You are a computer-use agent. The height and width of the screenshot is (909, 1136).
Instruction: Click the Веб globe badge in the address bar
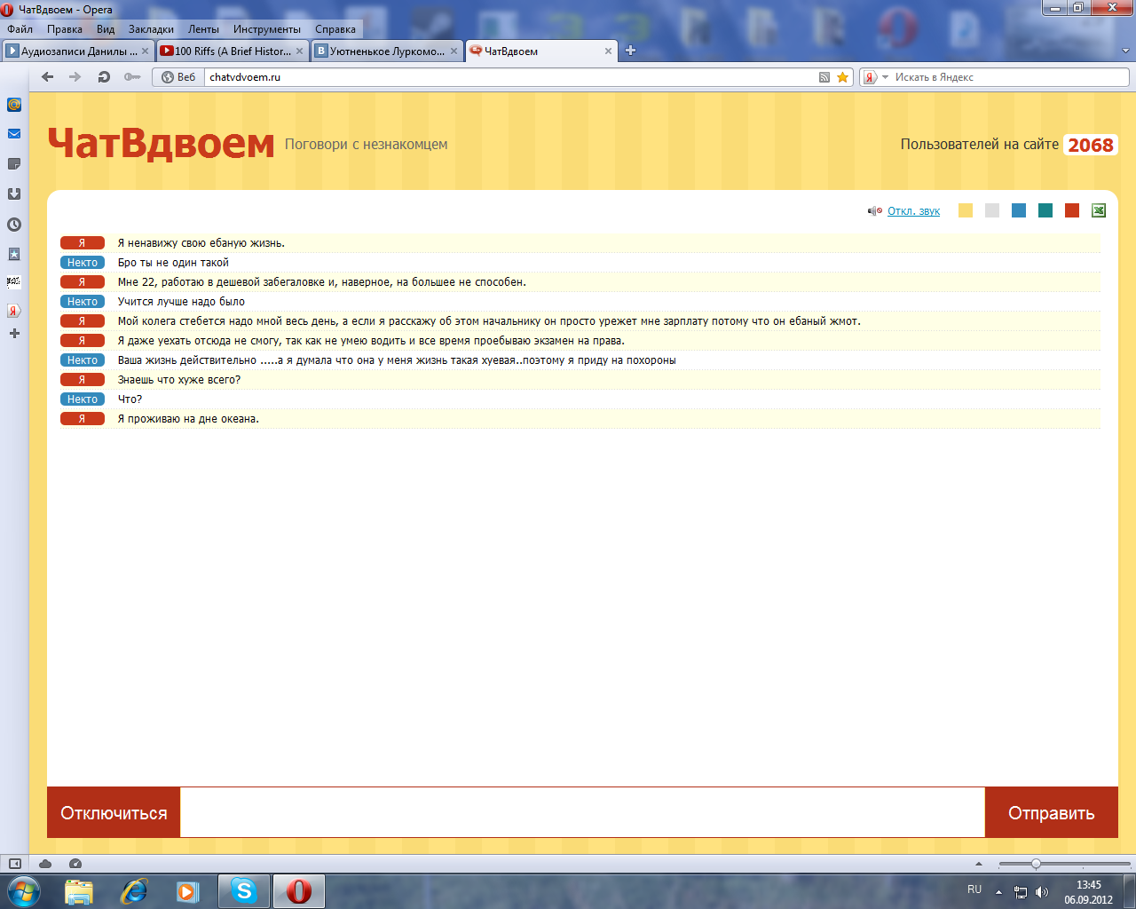tap(178, 77)
